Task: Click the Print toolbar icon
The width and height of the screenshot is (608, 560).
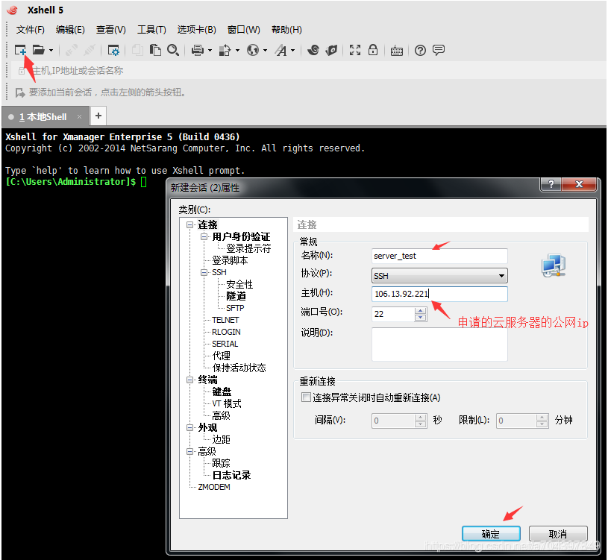Action: point(198,51)
